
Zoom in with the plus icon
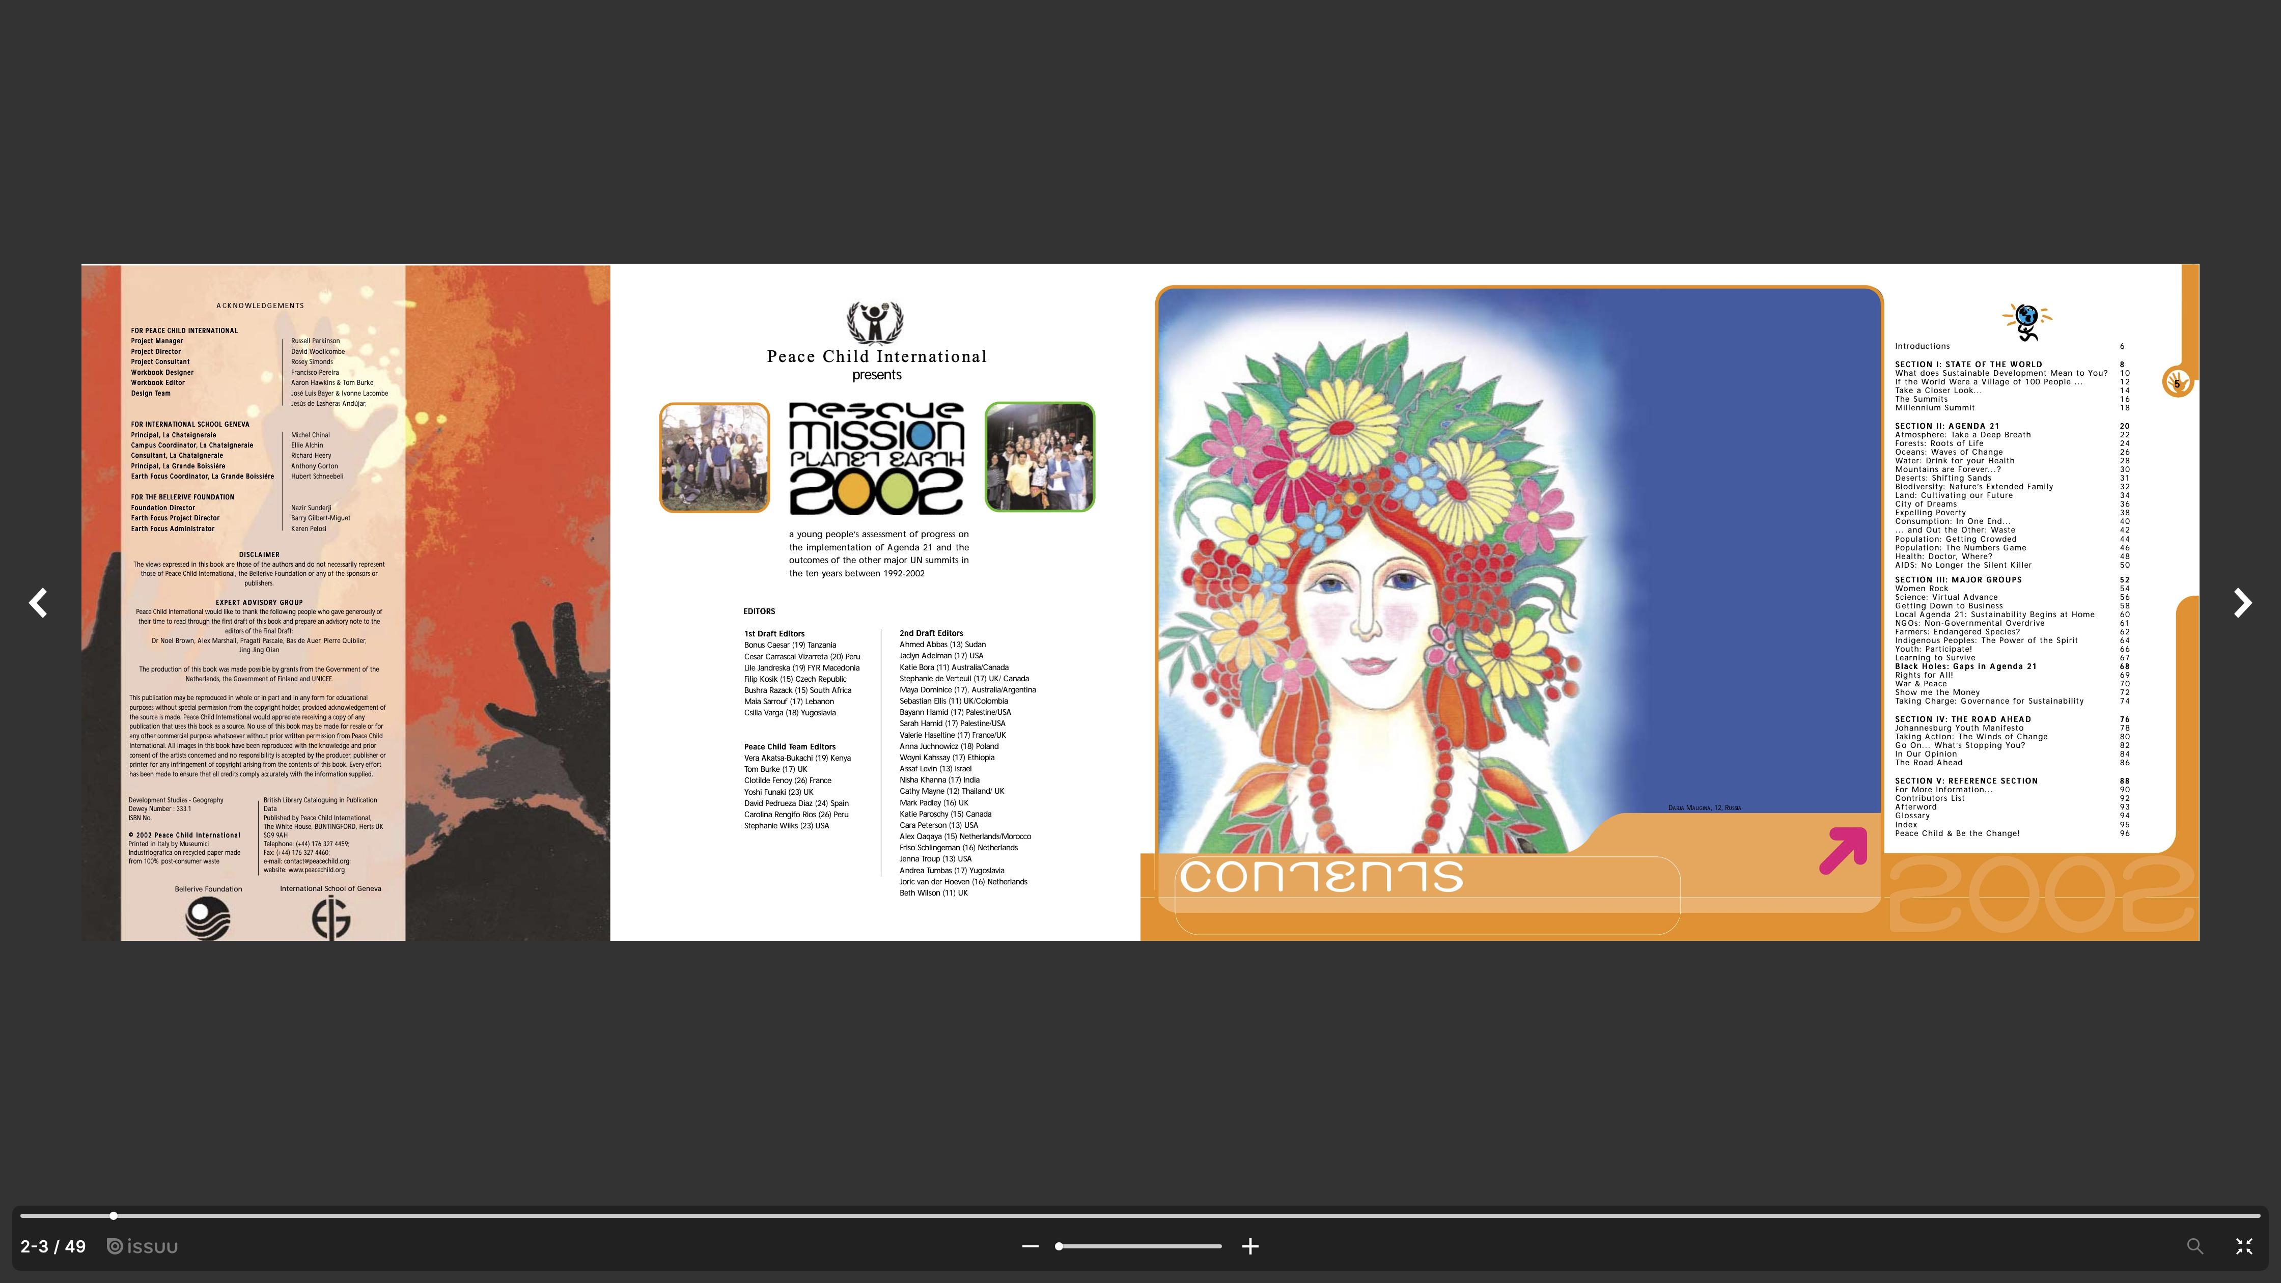pos(1250,1246)
